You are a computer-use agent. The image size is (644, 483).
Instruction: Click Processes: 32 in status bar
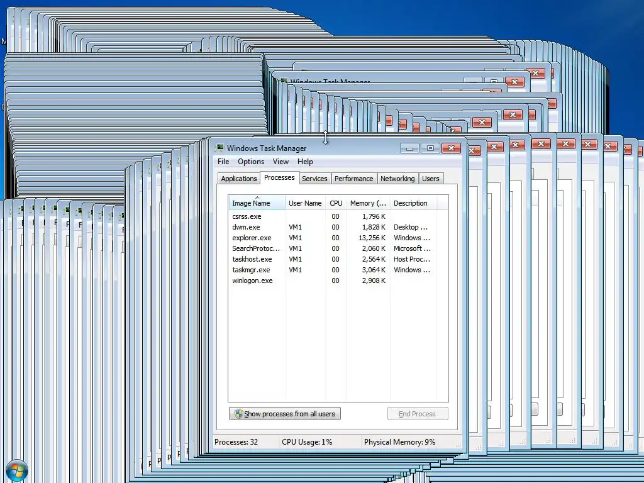coord(236,442)
